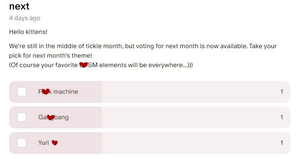Viewport: 298px width, 159px height.
Task: Click the vote count in the Yuri row
Action: (282, 143)
